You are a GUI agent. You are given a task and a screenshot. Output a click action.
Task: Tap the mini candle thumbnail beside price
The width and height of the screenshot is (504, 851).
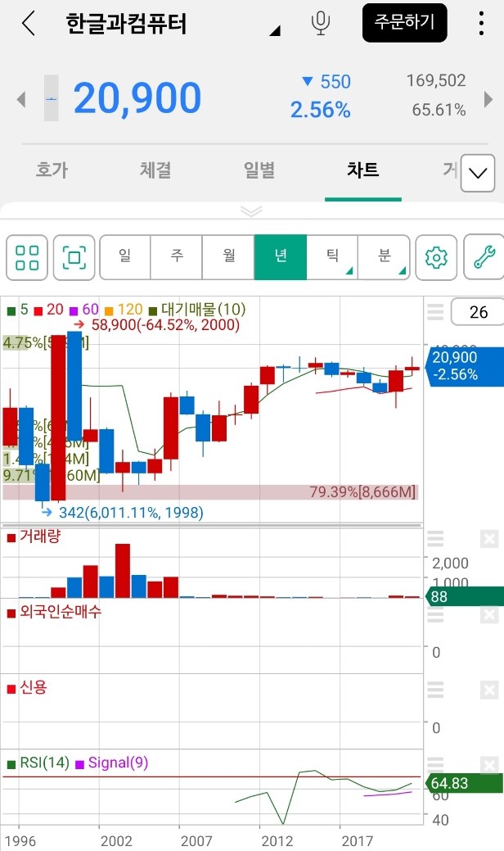coord(51,98)
